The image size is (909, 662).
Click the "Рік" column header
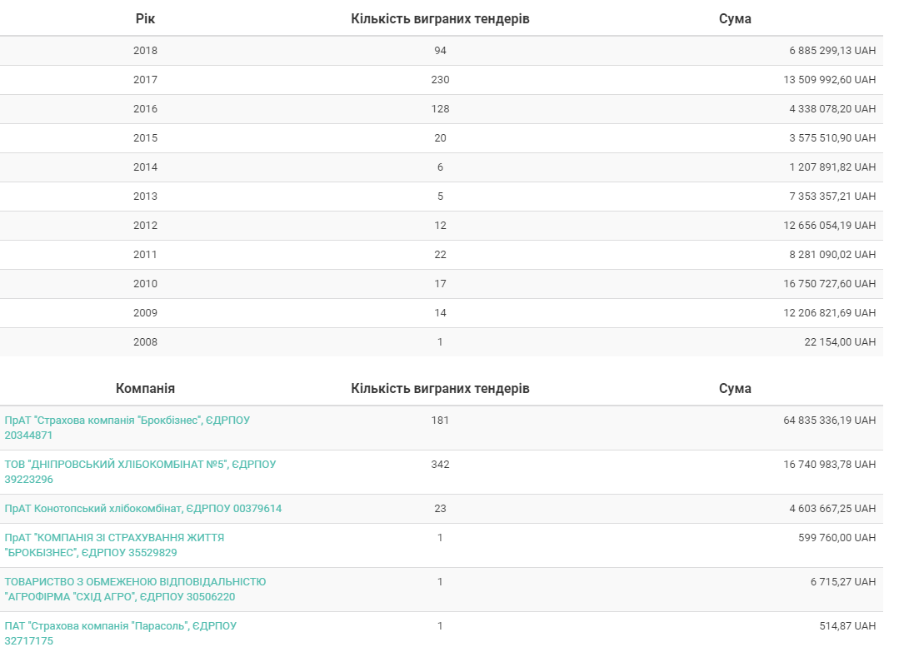click(x=145, y=18)
